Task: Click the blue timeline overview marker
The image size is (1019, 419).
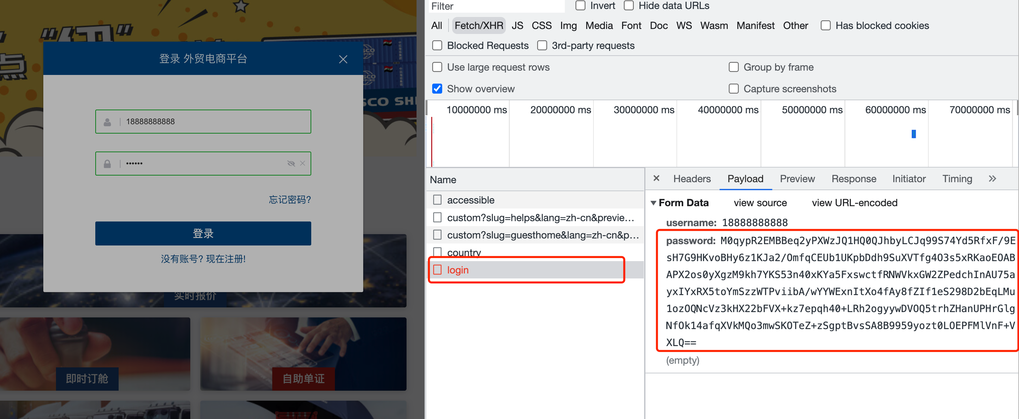Action: [914, 134]
